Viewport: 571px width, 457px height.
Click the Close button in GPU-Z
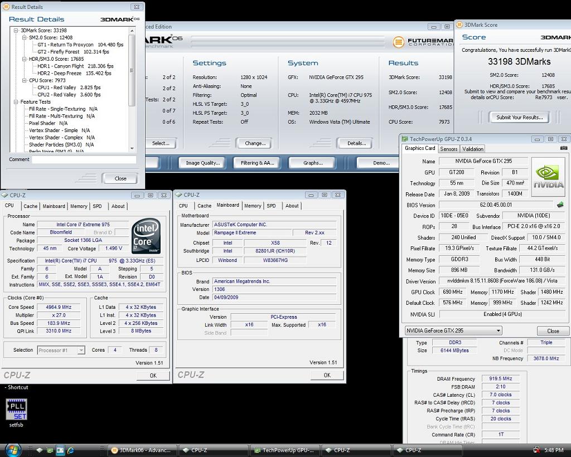553,331
